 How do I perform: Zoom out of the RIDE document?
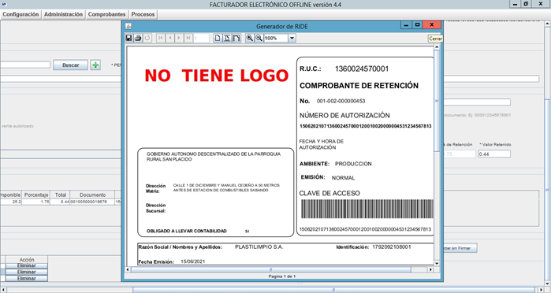[x=259, y=38]
